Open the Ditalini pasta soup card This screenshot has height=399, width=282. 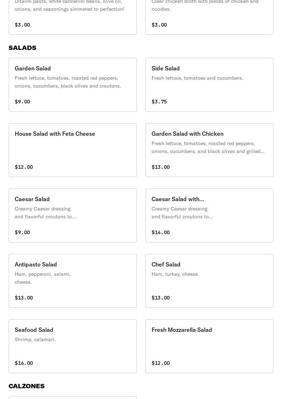click(73, 16)
